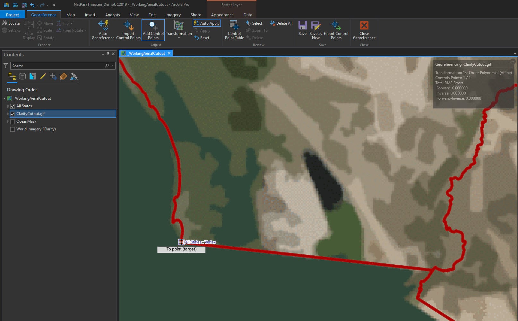Check the World Imagery (Clarity) layer
The image size is (518, 321).
[x=13, y=129]
